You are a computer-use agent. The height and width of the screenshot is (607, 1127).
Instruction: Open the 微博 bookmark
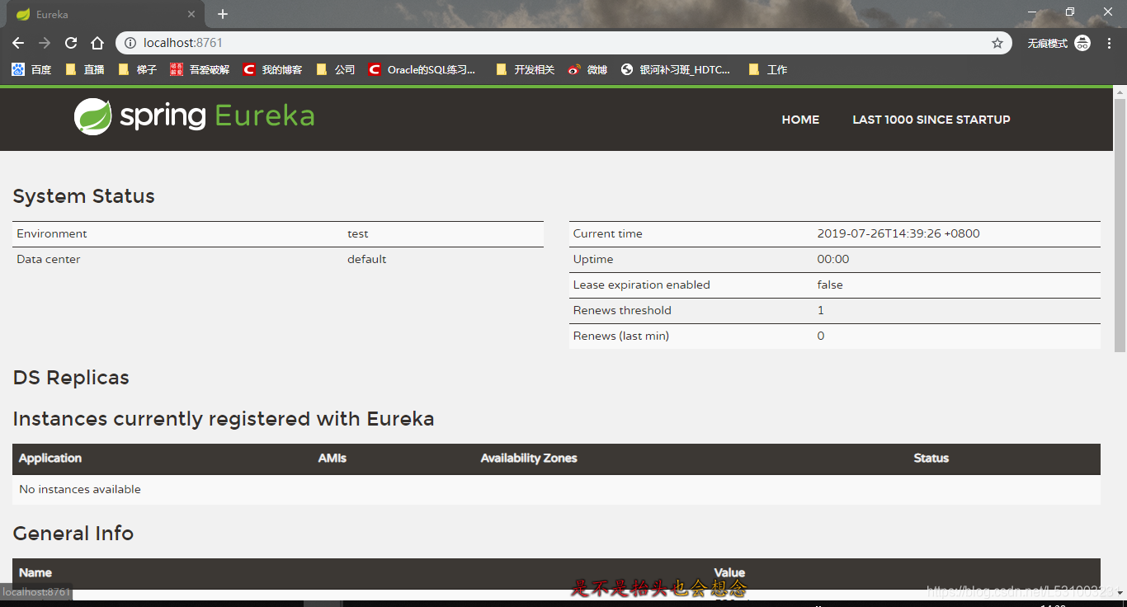(x=587, y=70)
